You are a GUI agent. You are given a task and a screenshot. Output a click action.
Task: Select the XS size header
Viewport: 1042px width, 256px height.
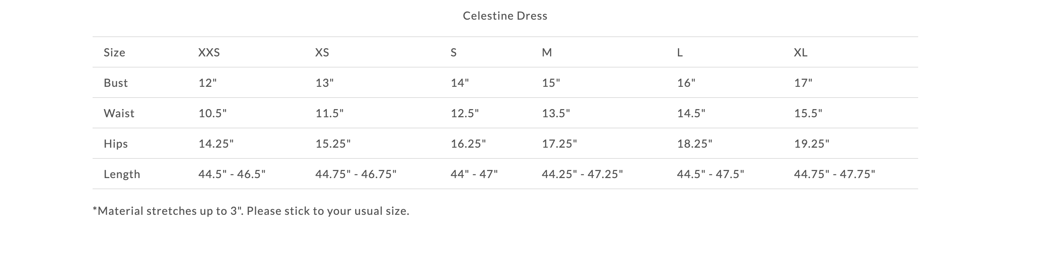click(322, 52)
